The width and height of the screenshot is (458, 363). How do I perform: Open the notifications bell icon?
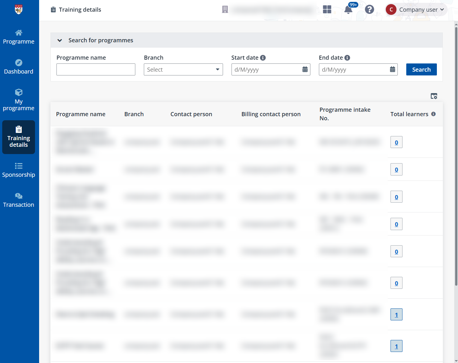click(x=348, y=10)
